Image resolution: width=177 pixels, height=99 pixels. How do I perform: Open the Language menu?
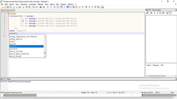(x=32, y=4)
